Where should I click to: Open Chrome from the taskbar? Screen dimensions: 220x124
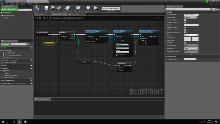(x=25, y=122)
